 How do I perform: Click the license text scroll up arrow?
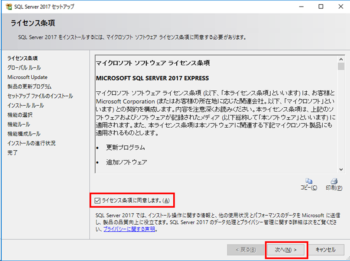pos(341,59)
